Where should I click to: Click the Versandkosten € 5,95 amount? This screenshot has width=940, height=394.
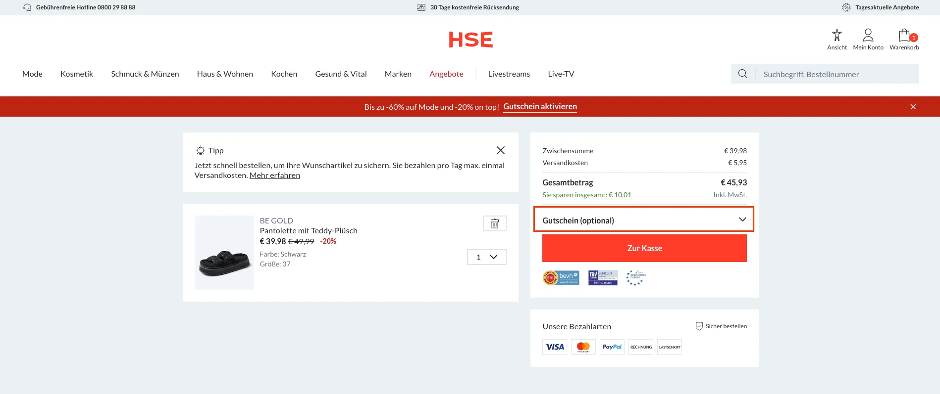(737, 163)
